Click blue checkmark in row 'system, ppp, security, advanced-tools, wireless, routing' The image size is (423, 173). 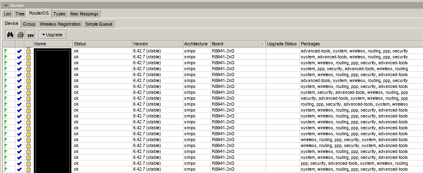19,69
